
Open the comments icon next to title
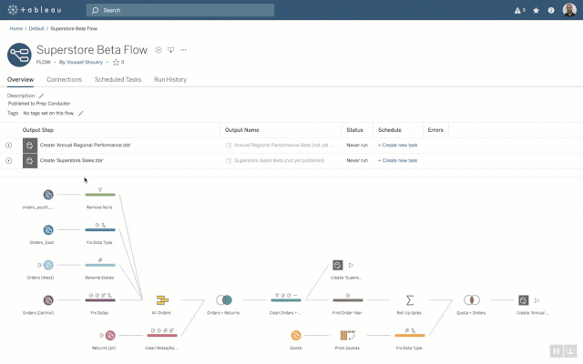[x=170, y=50]
